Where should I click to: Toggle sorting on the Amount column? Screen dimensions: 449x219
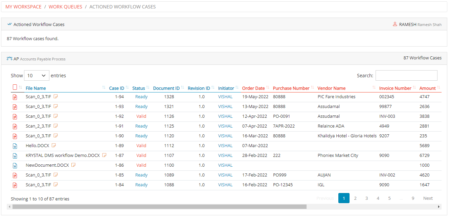(x=427, y=88)
